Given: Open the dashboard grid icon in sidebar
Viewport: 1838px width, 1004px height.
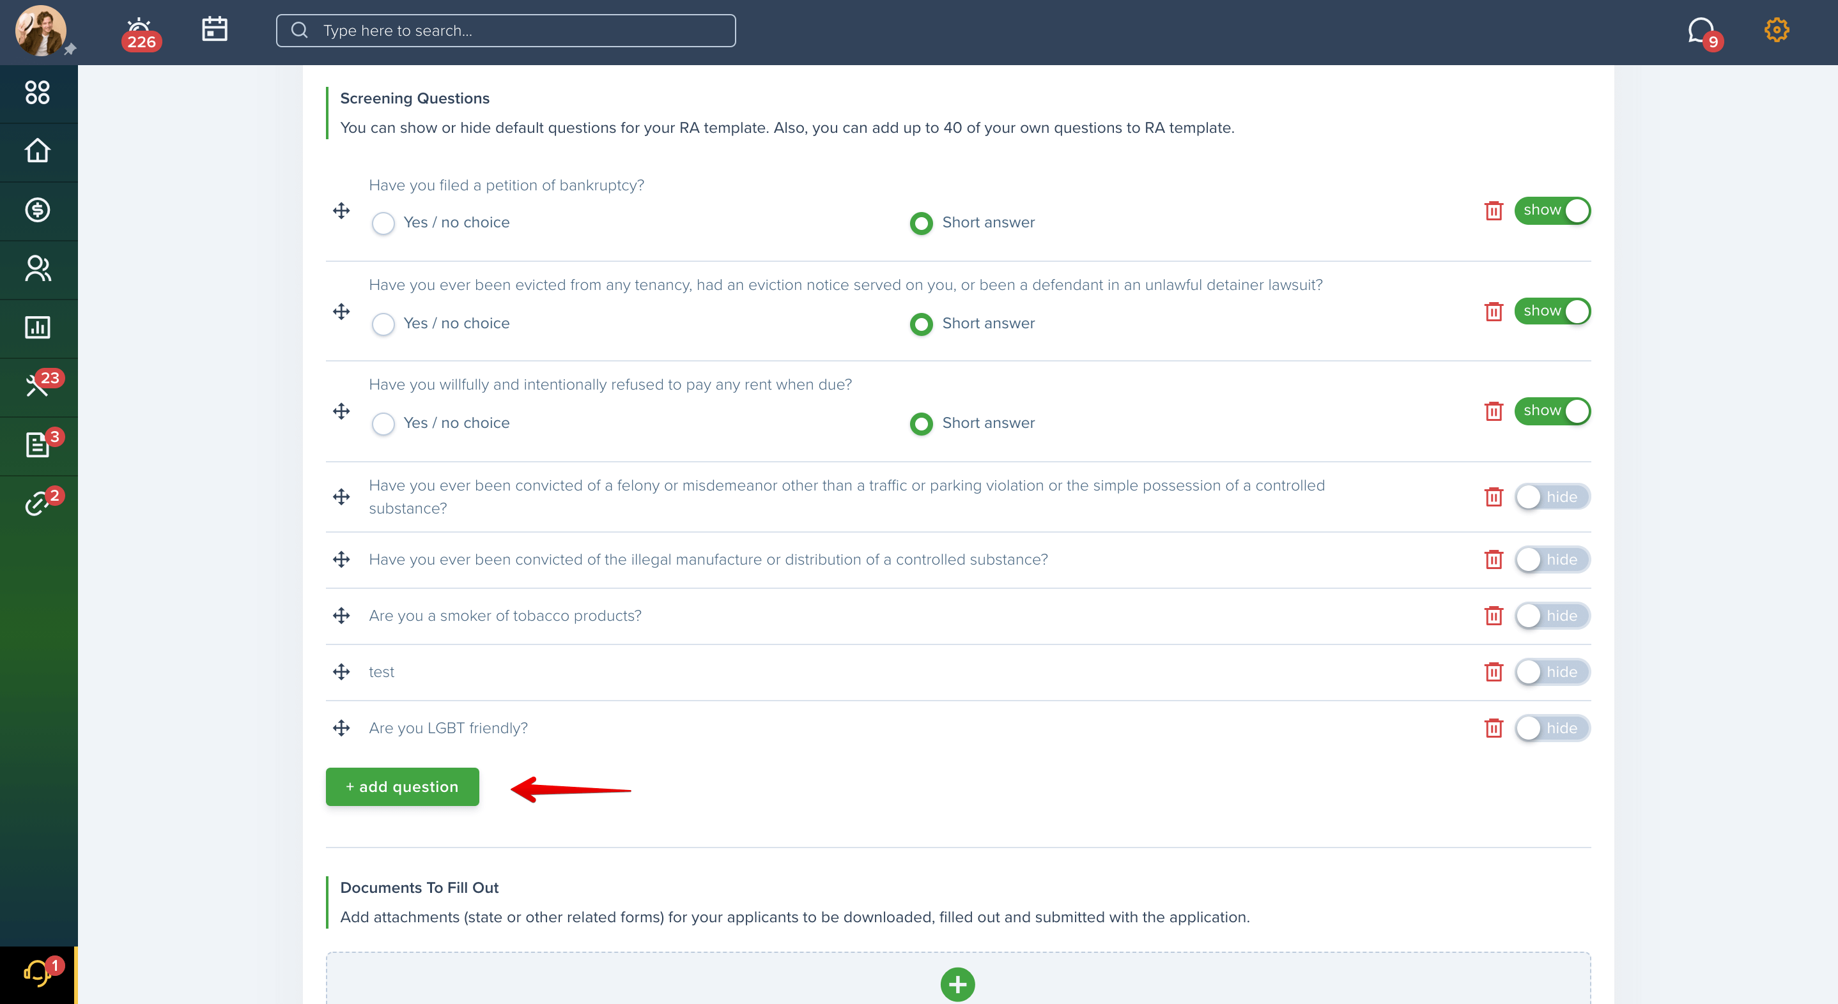Looking at the screenshot, I should [x=37, y=93].
